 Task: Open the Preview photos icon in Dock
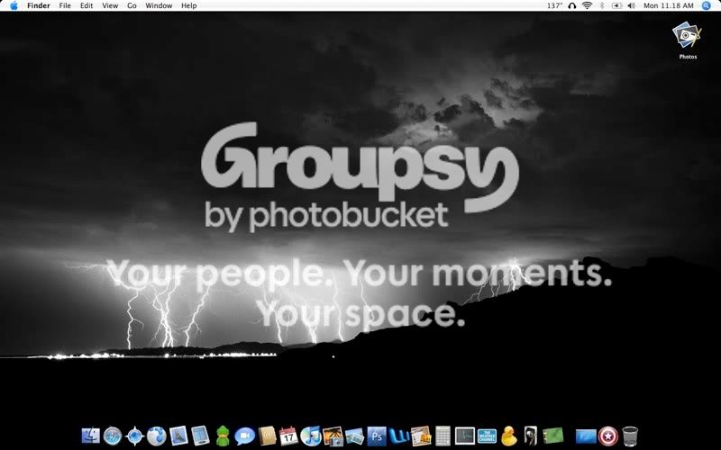tap(354, 436)
